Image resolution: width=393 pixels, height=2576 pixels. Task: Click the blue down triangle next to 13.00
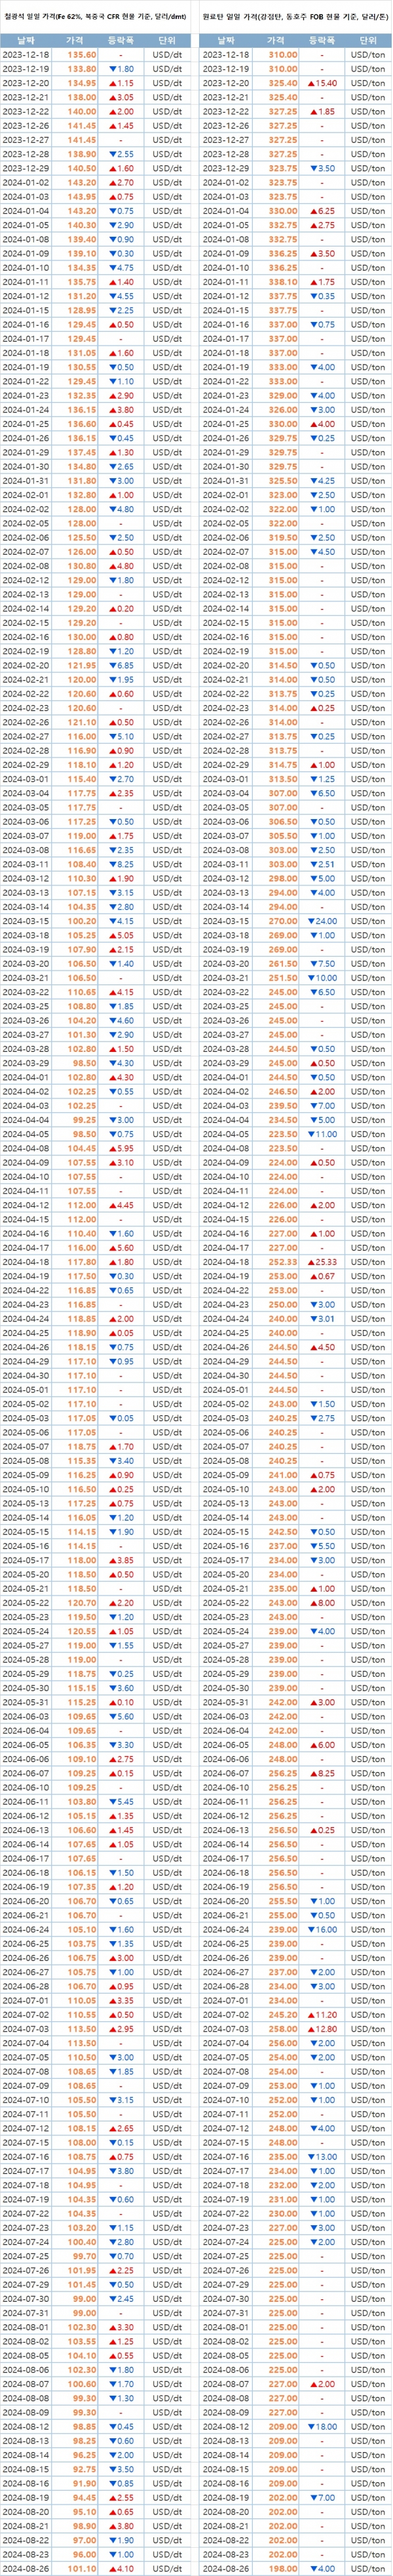pyautogui.click(x=311, y=2156)
